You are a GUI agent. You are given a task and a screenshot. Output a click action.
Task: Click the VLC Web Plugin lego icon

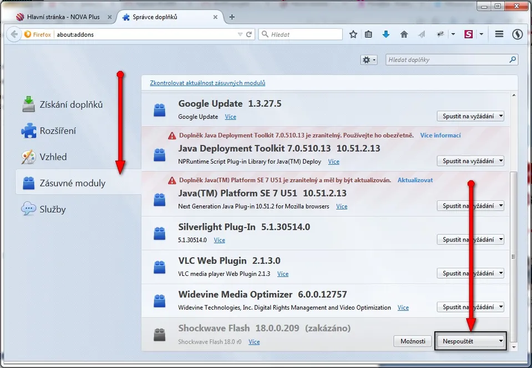(159, 267)
